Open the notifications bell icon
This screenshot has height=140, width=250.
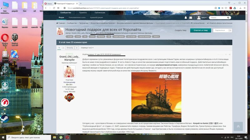186,18
